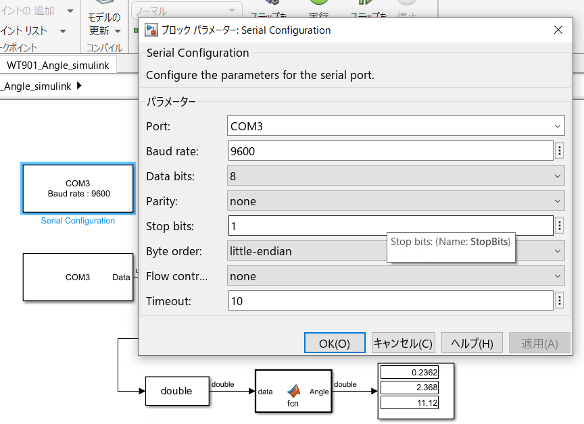Edit the Stop bits input field
This screenshot has height=424, width=584.
391,226
